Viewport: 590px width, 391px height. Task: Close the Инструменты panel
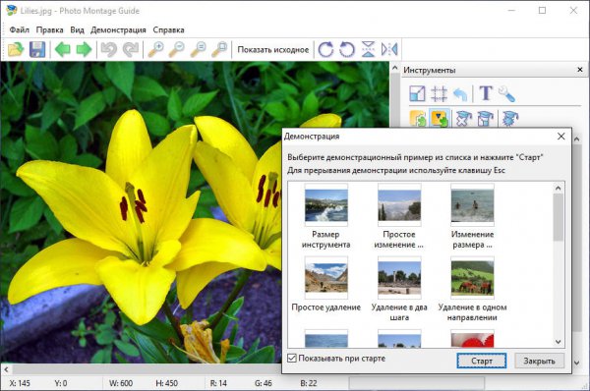click(580, 70)
